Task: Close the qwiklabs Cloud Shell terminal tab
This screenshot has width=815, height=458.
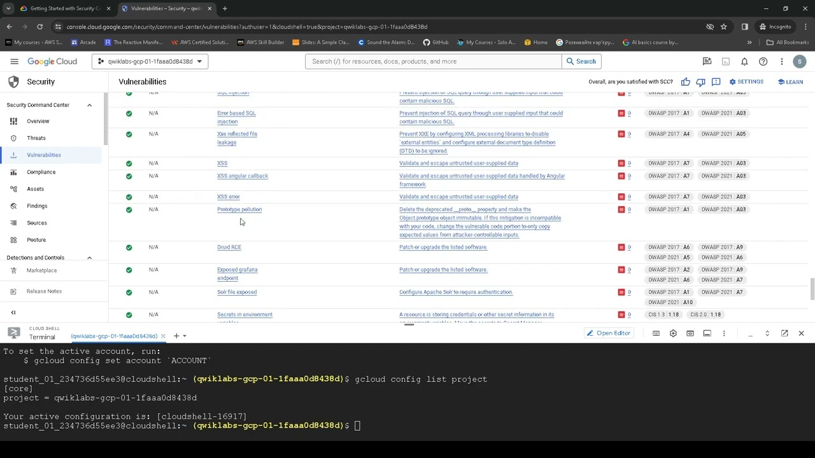Action: click(163, 336)
